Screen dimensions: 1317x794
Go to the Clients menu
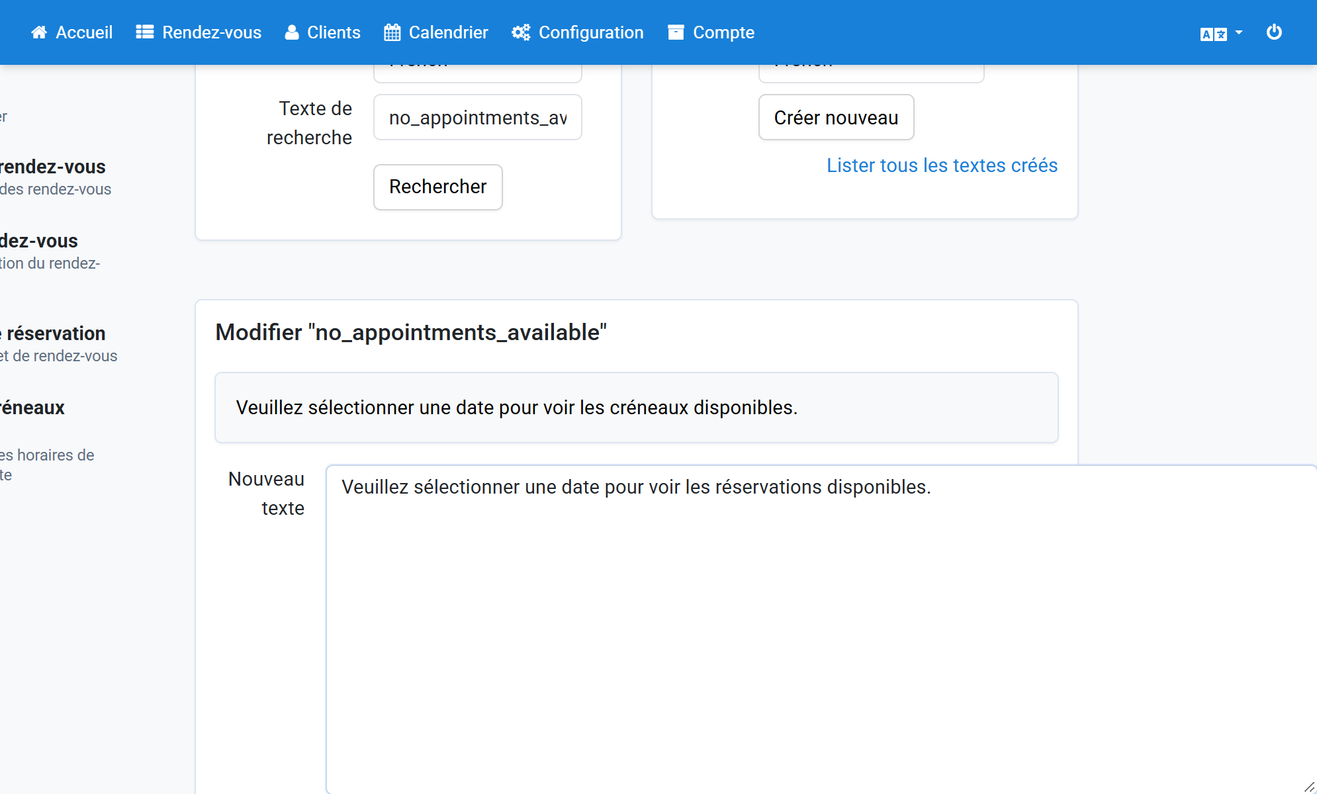coord(323,32)
